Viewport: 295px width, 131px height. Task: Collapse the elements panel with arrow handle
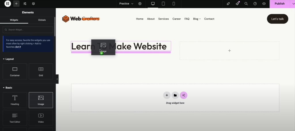pyautogui.click(x=57, y=79)
